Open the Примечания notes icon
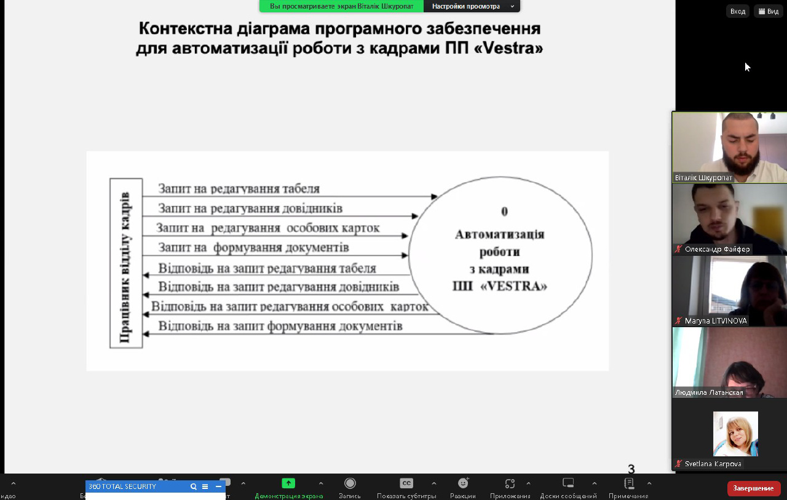Image resolution: width=787 pixels, height=500 pixels. pyautogui.click(x=628, y=483)
